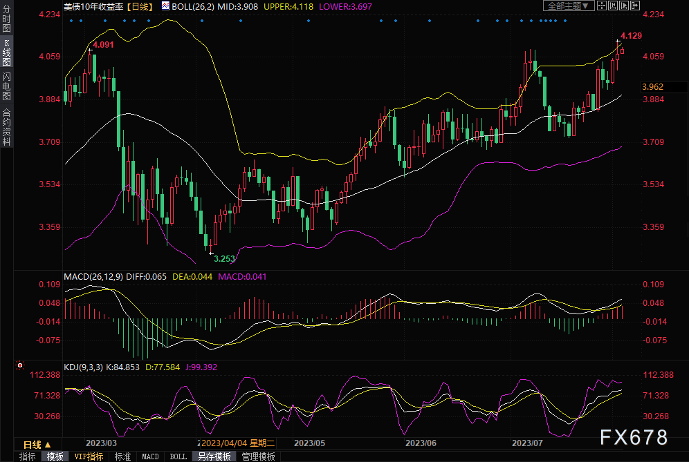This screenshot has height=462, width=689.
Task: Switch to the 闪电图 side tab
Action: [6, 86]
